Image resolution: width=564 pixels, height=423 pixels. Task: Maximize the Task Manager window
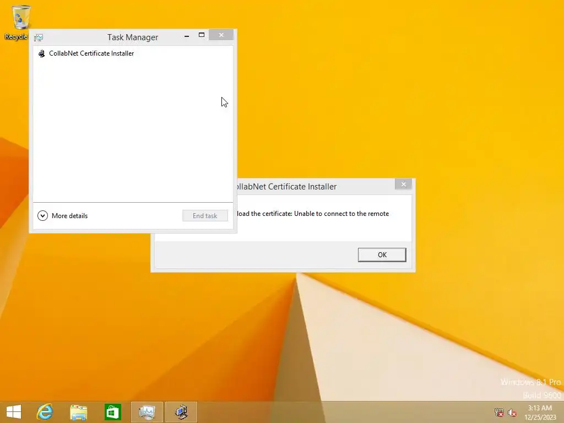(202, 35)
